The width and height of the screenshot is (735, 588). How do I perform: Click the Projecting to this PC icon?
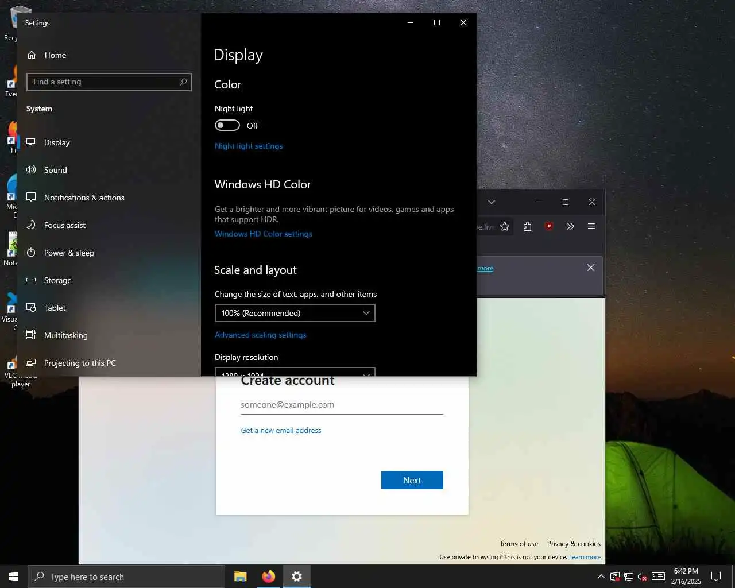point(31,362)
